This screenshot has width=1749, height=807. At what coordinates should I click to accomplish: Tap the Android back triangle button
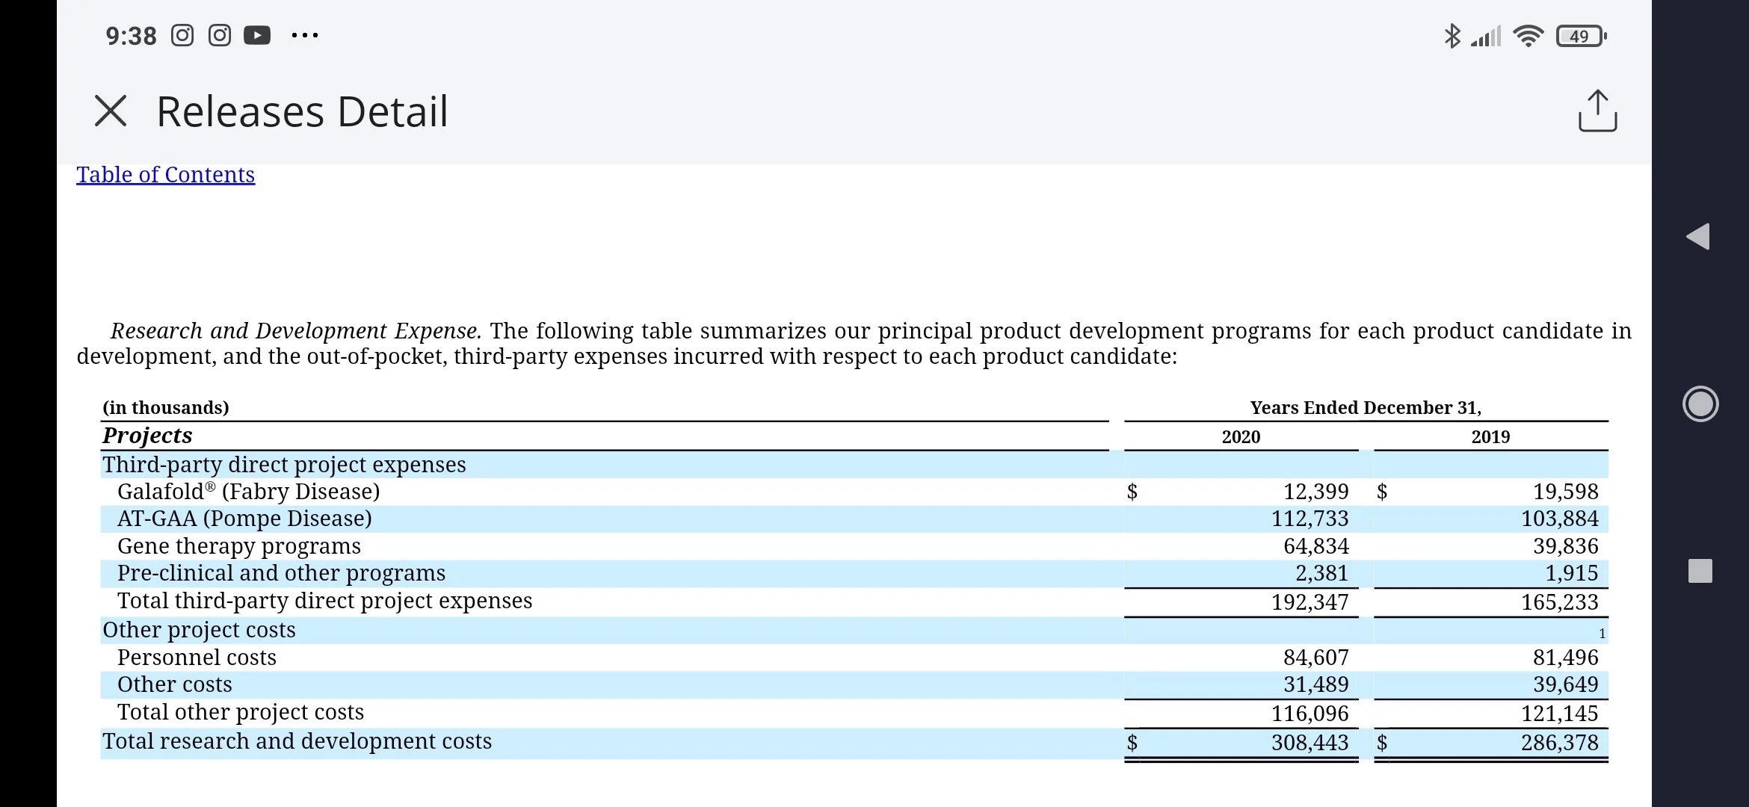click(1699, 237)
